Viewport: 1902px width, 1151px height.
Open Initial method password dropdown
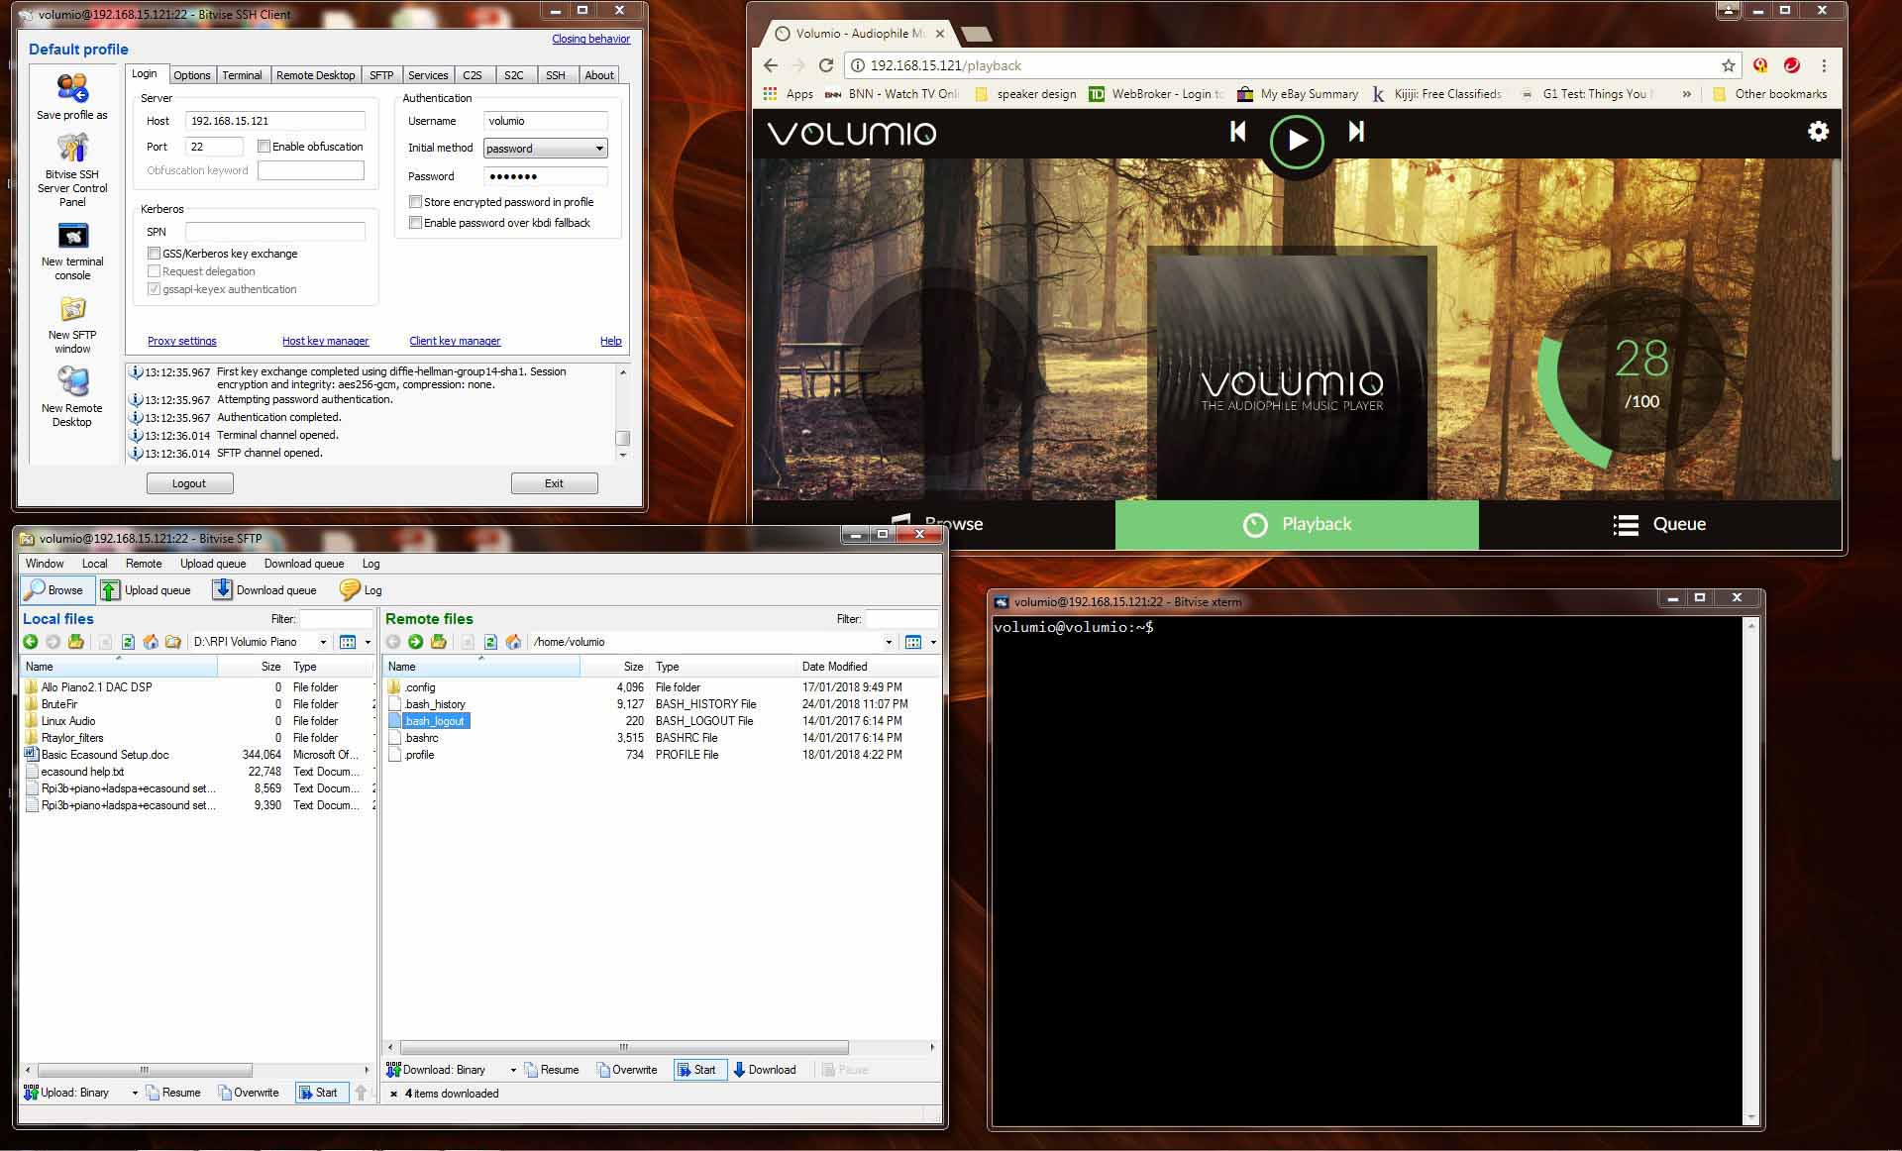546,149
